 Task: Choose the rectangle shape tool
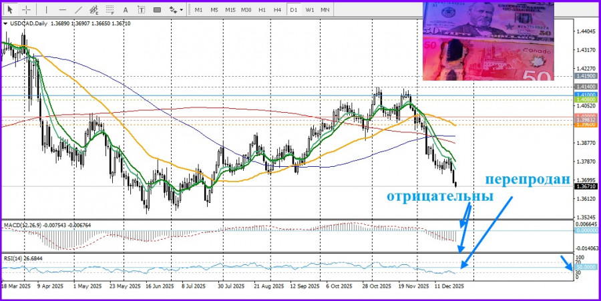(158, 10)
